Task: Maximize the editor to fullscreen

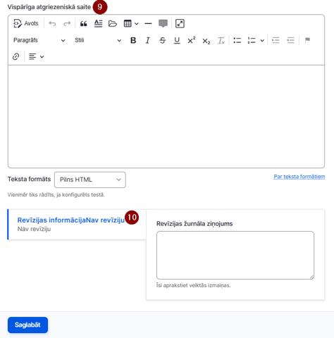Action: point(180,23)
